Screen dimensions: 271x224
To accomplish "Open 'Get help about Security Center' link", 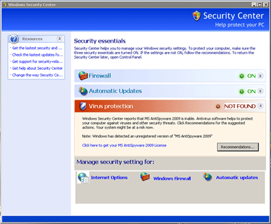I will click(x=37, y=68).
